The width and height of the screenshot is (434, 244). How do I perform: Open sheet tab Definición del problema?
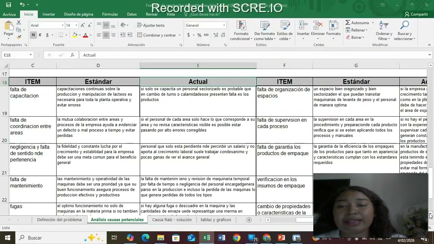(59, 220)
